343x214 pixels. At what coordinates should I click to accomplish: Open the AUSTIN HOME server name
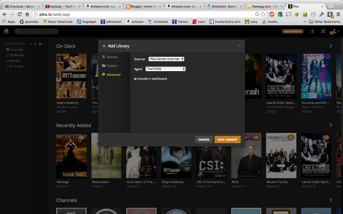click(x=16, y=44)
